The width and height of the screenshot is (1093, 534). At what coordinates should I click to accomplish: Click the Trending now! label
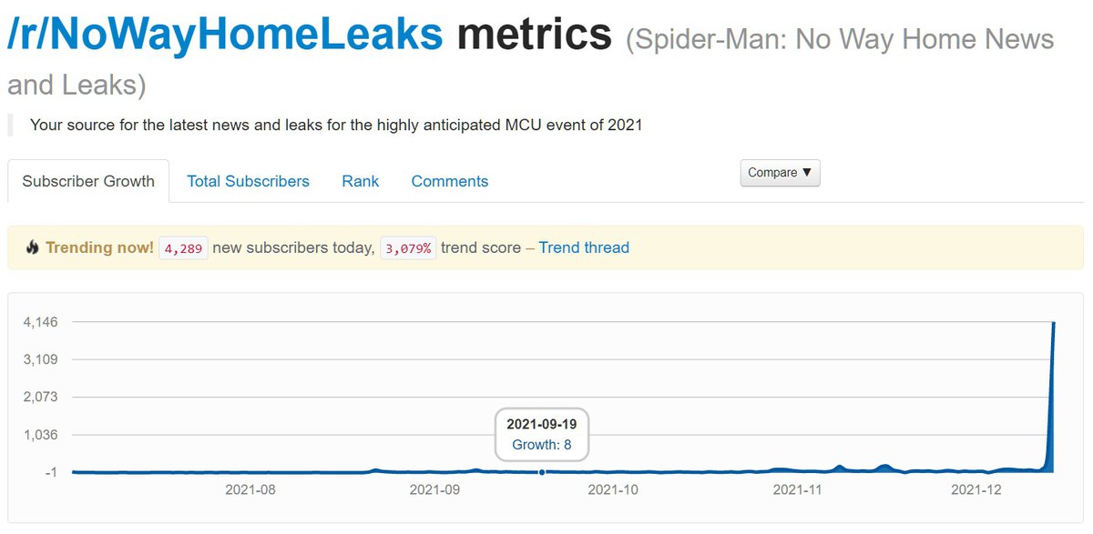pyautogui.click(x=99, y=247)
